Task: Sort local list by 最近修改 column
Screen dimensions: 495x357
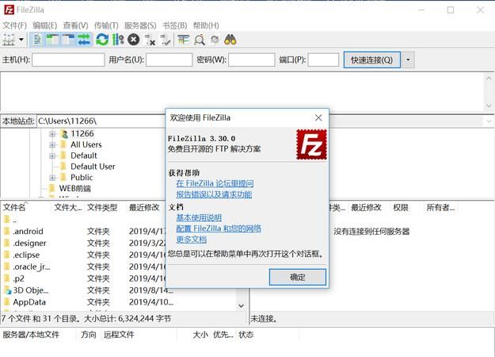Action: (x=145, y=207)
